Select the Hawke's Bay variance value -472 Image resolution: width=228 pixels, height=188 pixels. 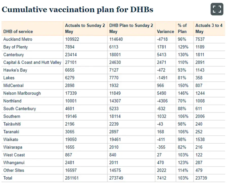(x=161, y=70)
